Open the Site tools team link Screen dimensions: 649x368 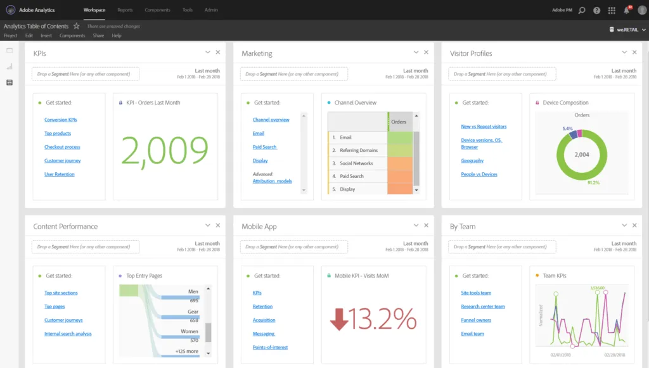click(476, 293)
